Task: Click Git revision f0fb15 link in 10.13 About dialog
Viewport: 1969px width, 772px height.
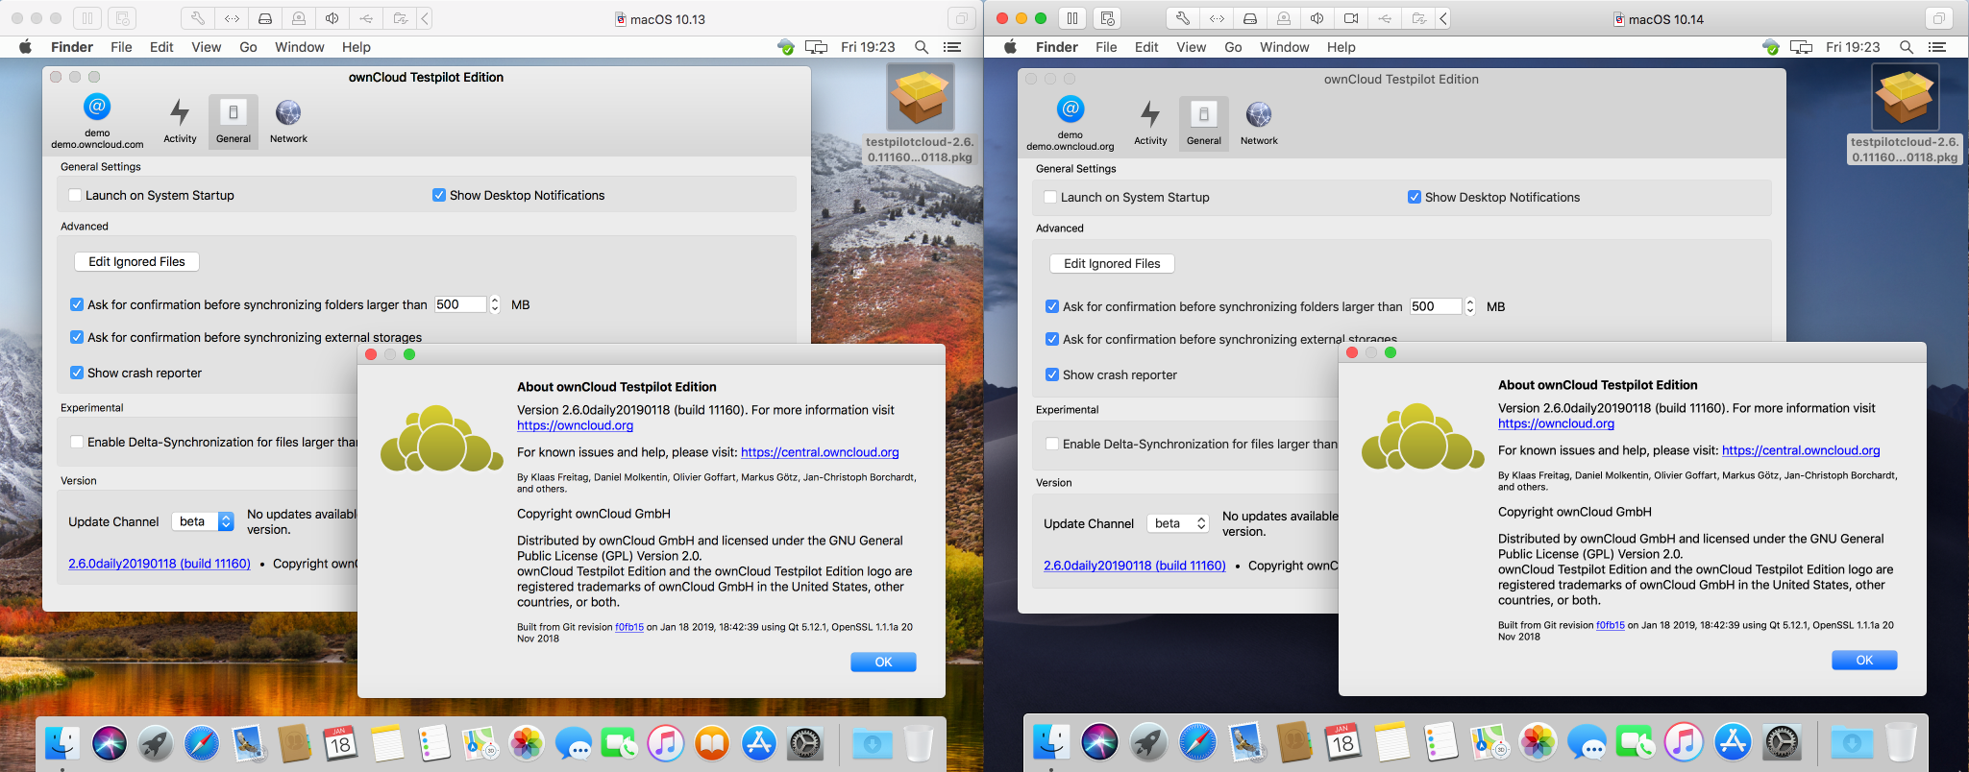Action: pyautogui.click(x=629, y=627)
